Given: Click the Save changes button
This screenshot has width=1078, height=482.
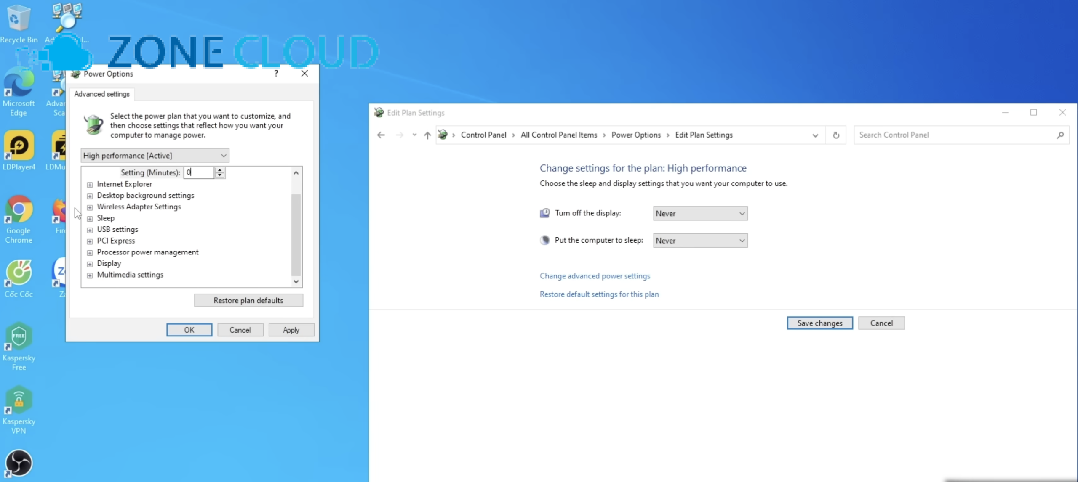Looking at the screenshot, I should (x=820, y=323).
